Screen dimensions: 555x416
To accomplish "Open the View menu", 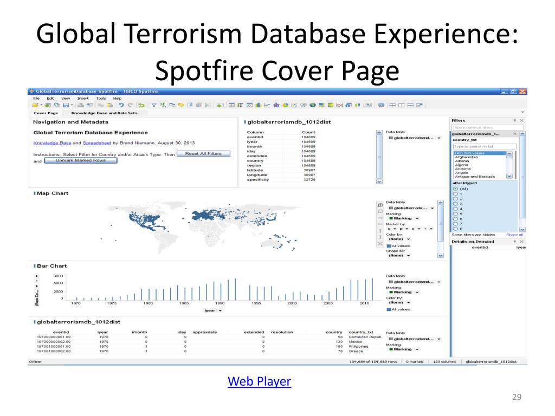I will (x=66, y=99).
